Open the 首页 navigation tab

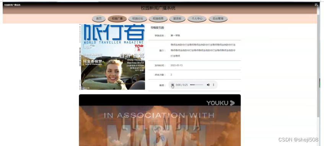coord(99,19)
